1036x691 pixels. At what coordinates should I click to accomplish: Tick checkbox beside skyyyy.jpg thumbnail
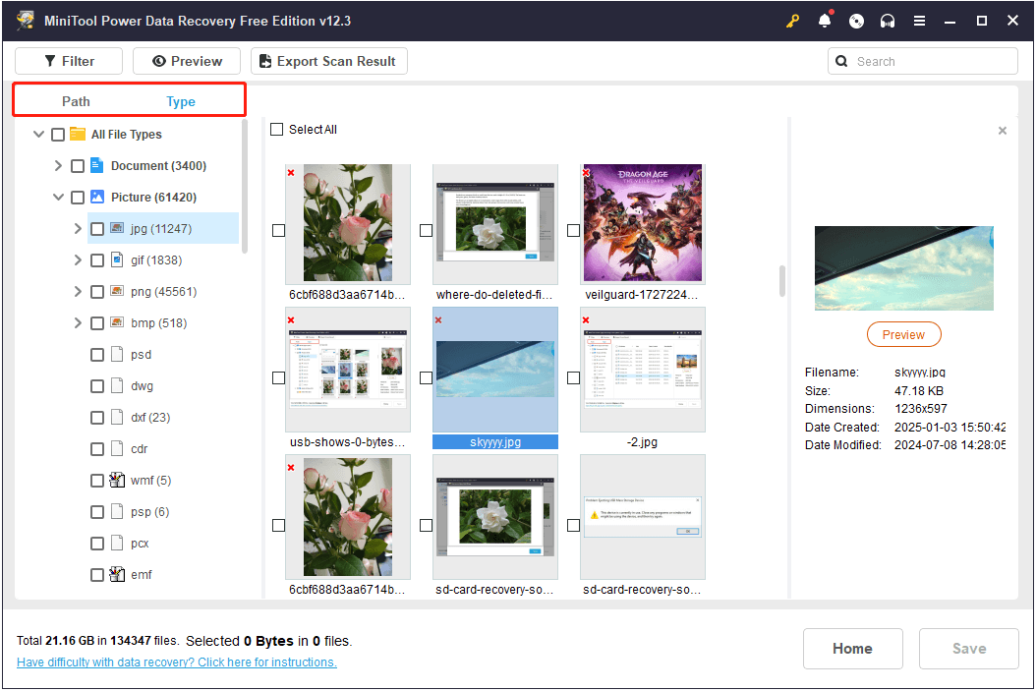click(x=427, y=377)
